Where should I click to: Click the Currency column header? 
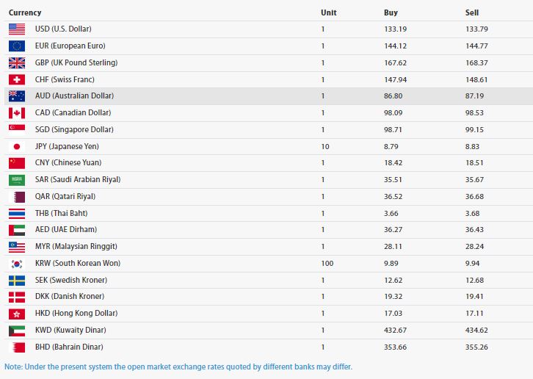[25, 12]
